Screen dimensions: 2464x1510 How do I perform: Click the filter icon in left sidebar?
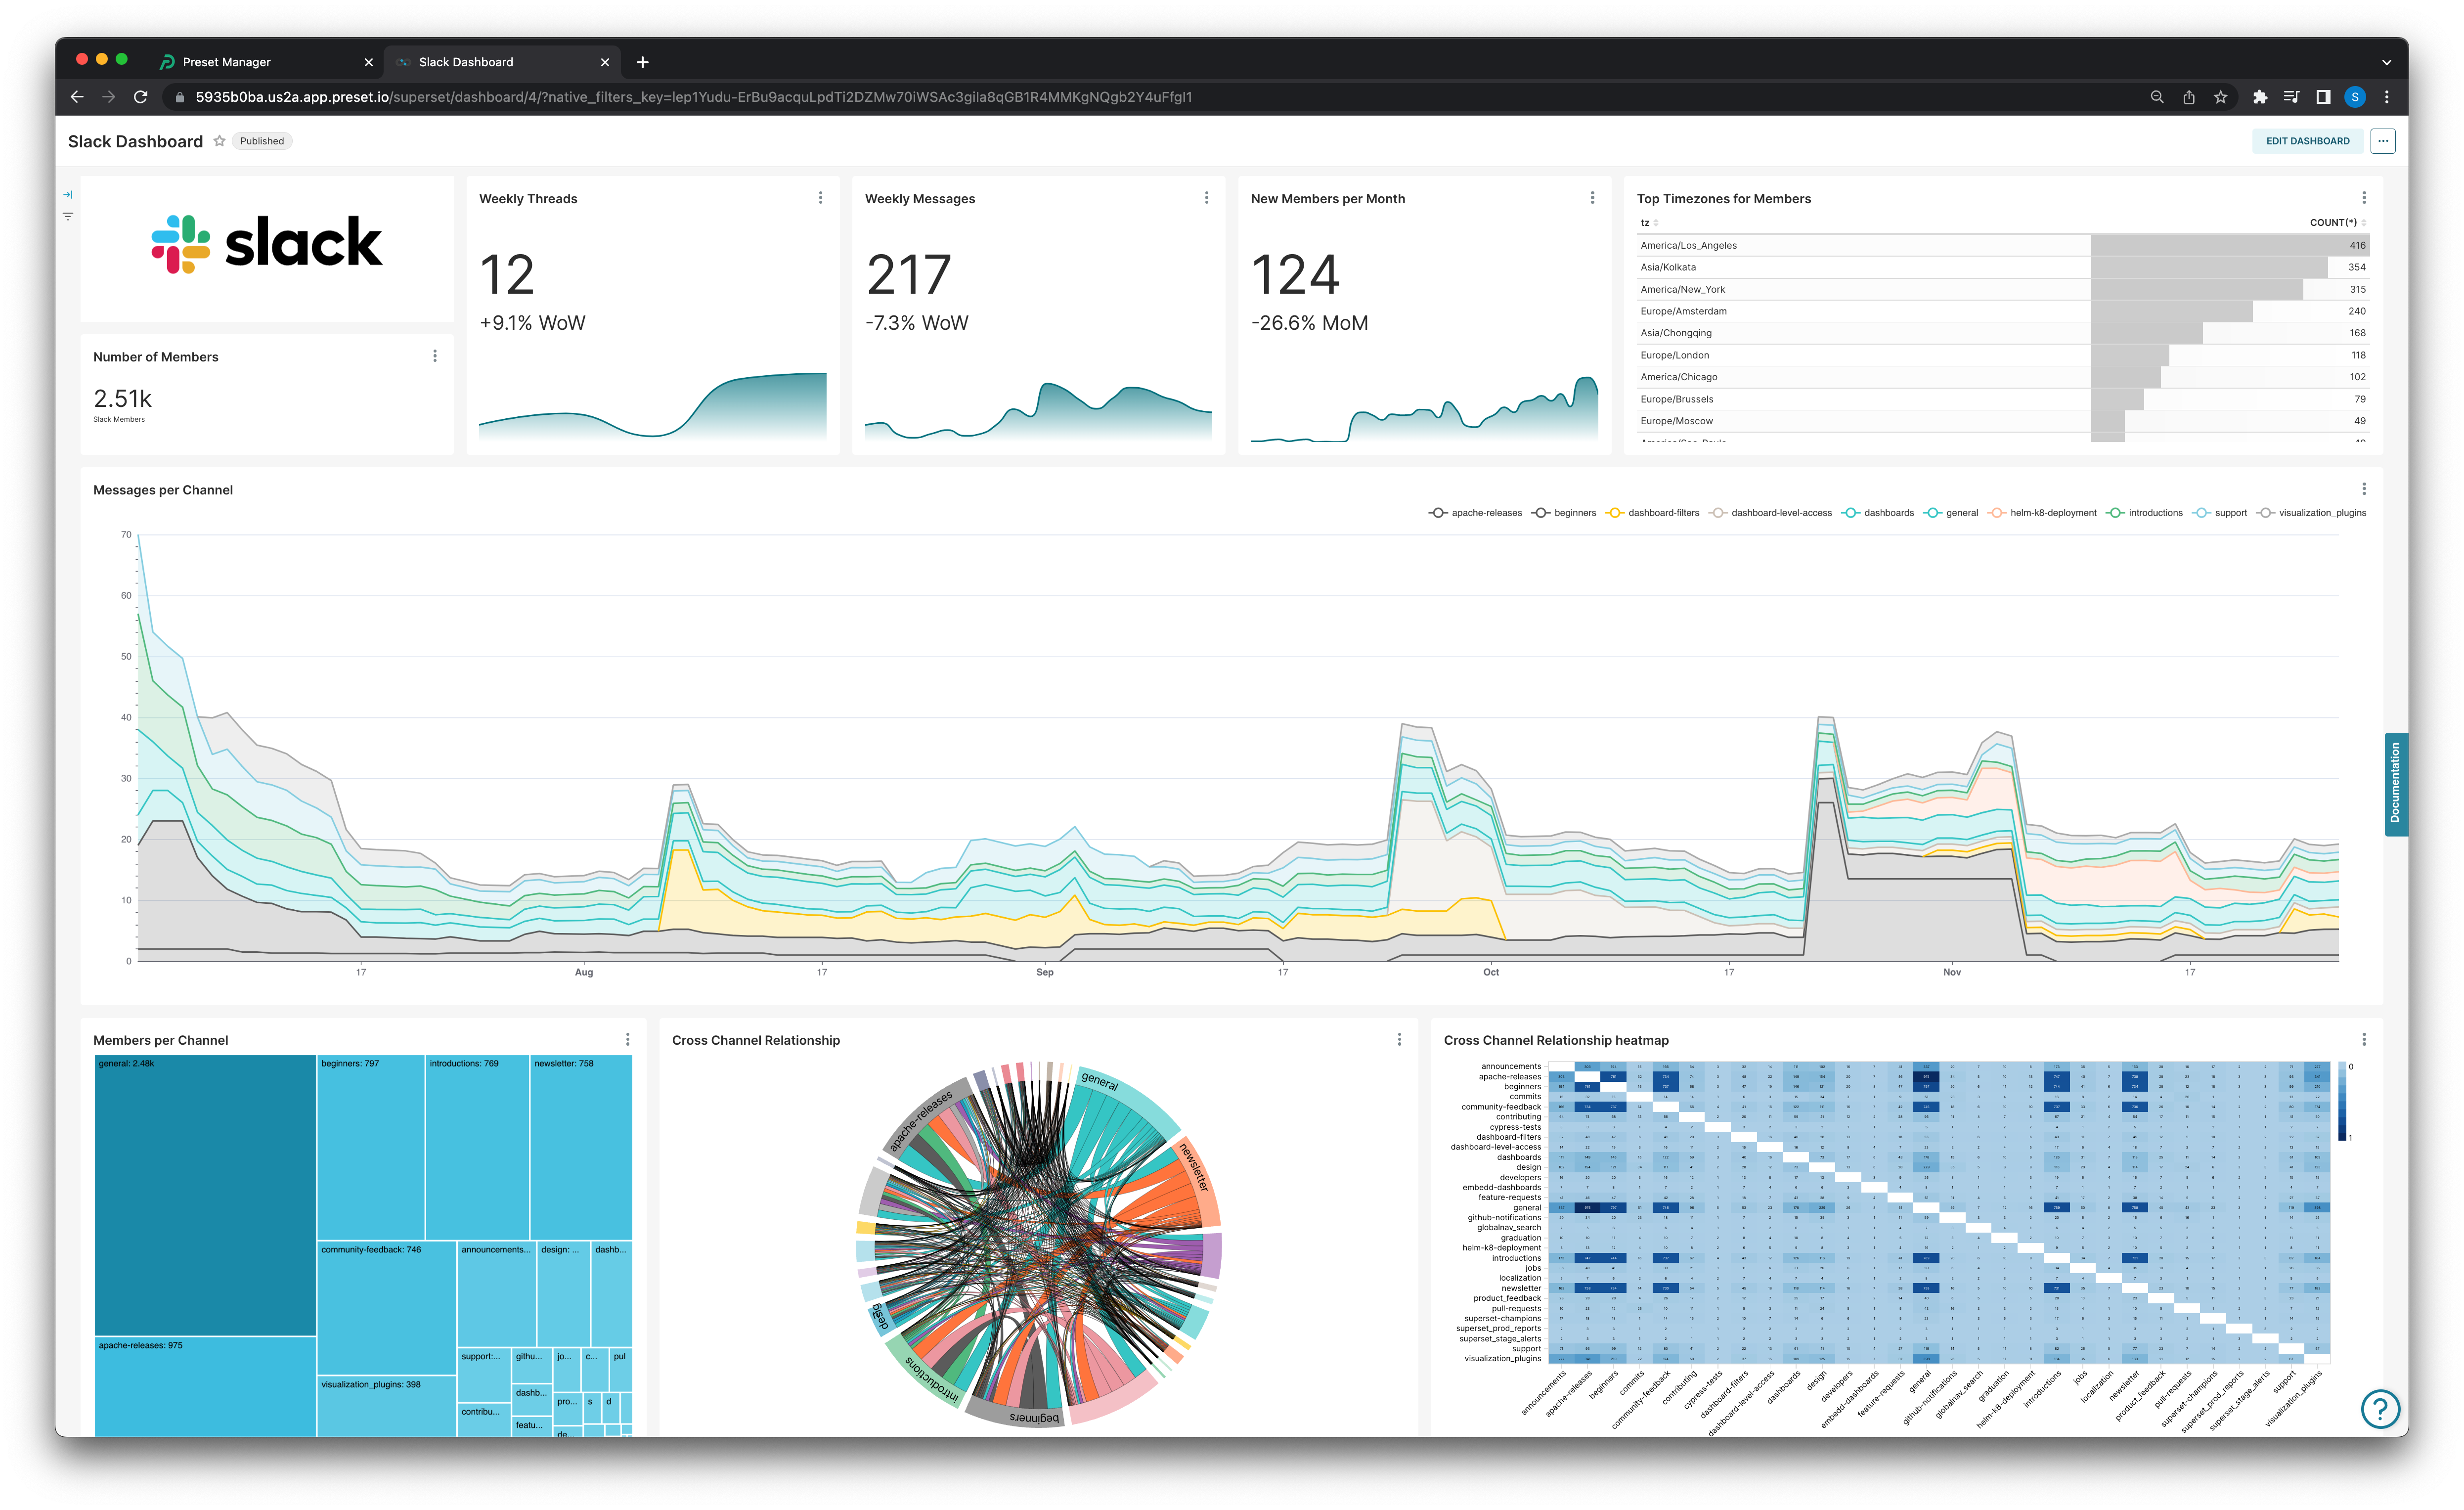(x=67, y=216)
